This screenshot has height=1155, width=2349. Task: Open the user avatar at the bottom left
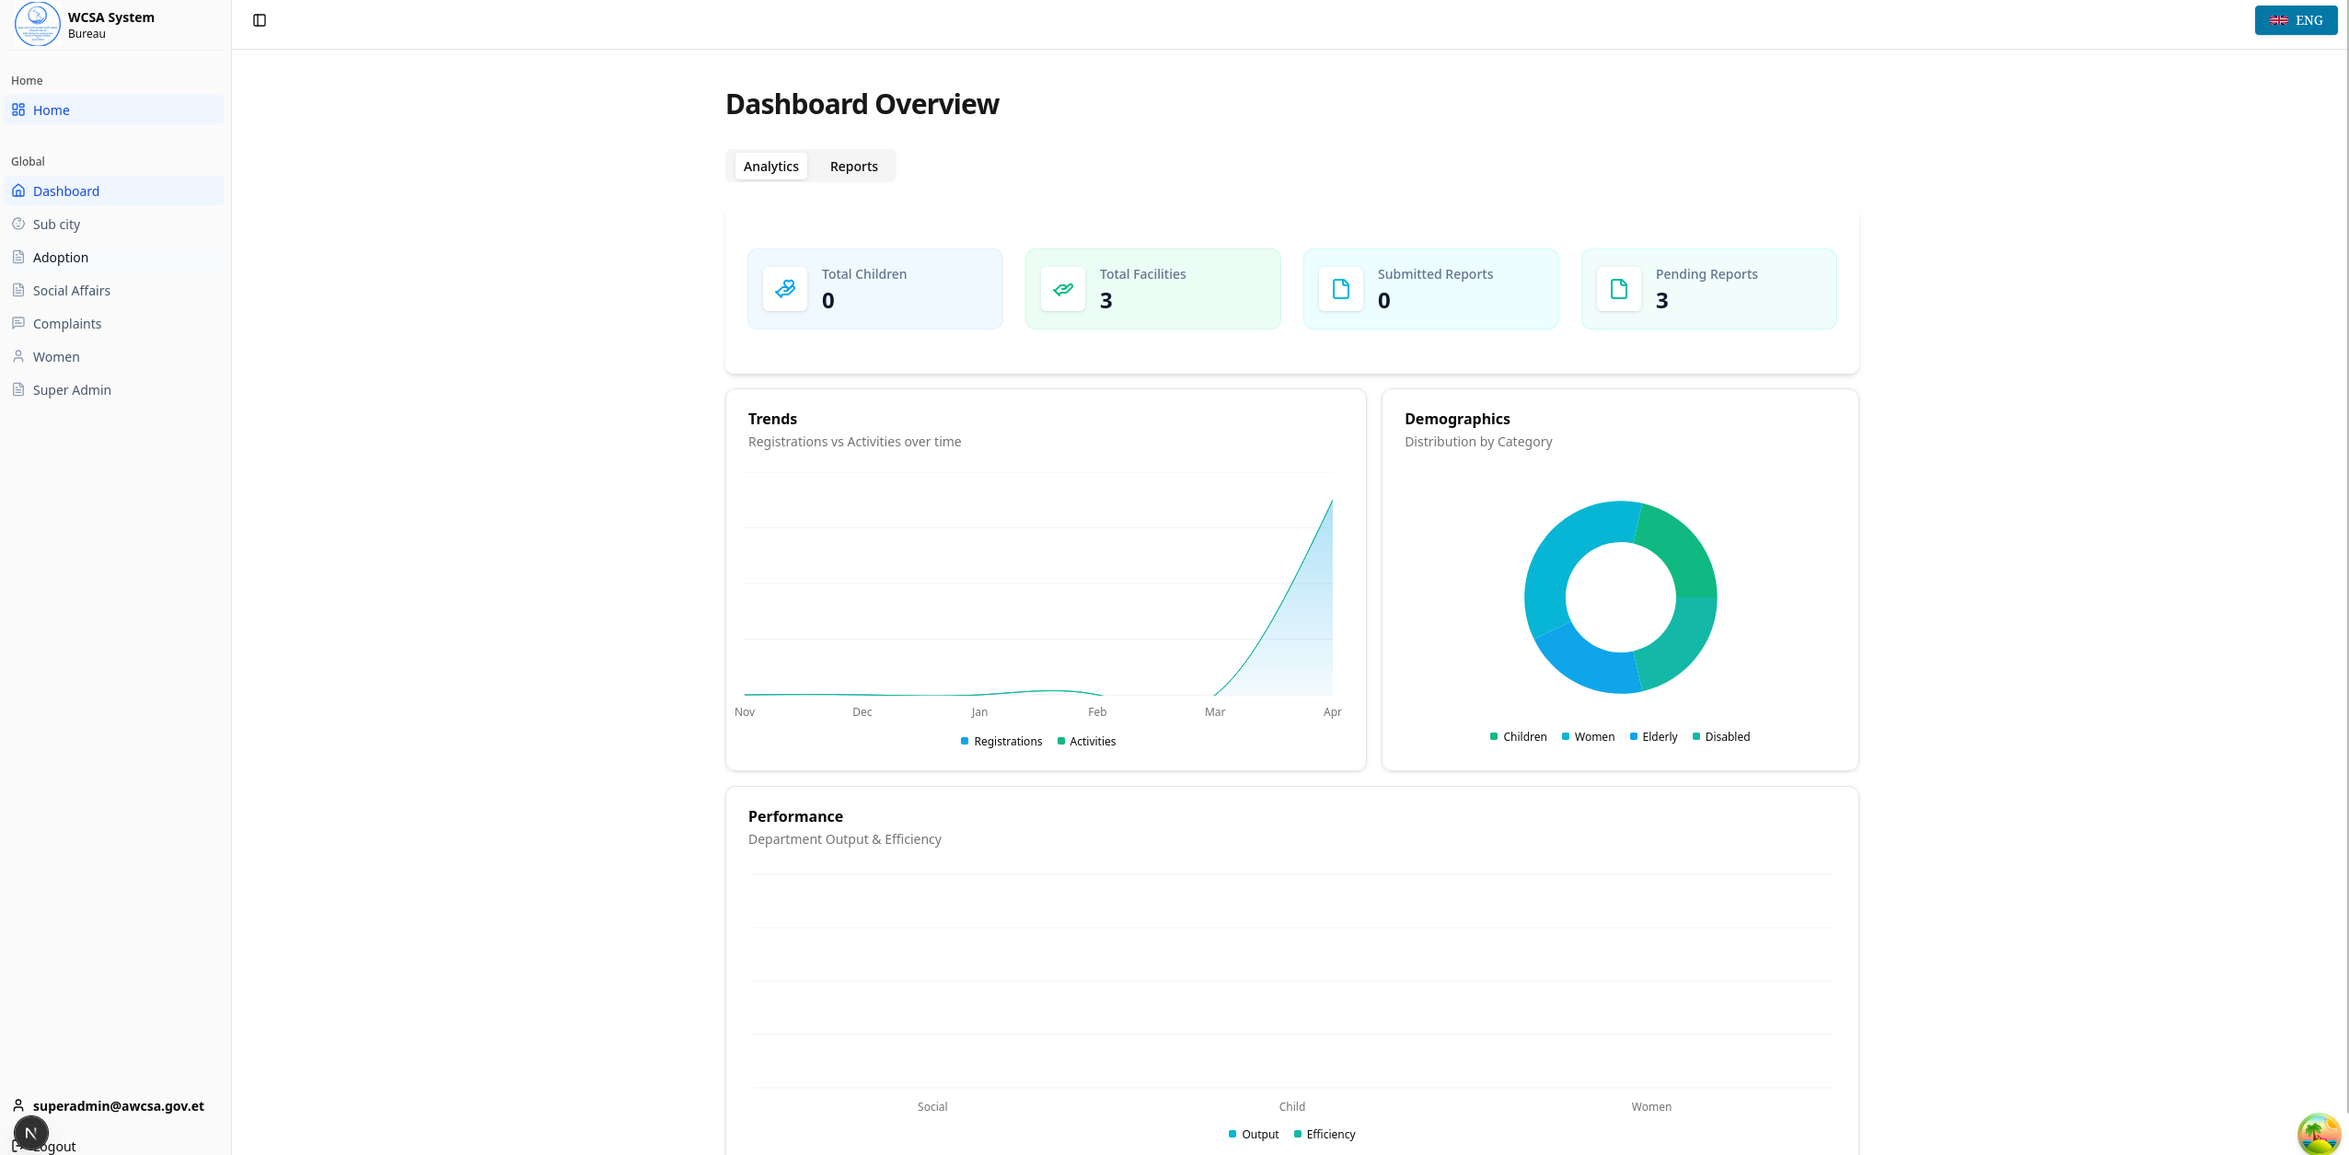(31, 1133)
